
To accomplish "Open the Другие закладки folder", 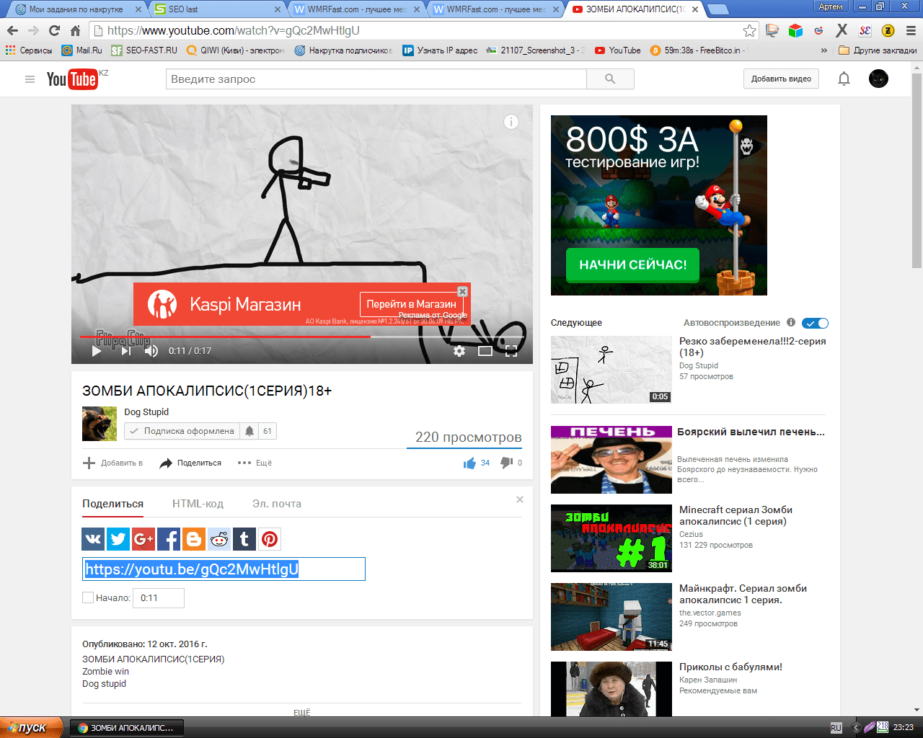I will click(x=878, y=50).
